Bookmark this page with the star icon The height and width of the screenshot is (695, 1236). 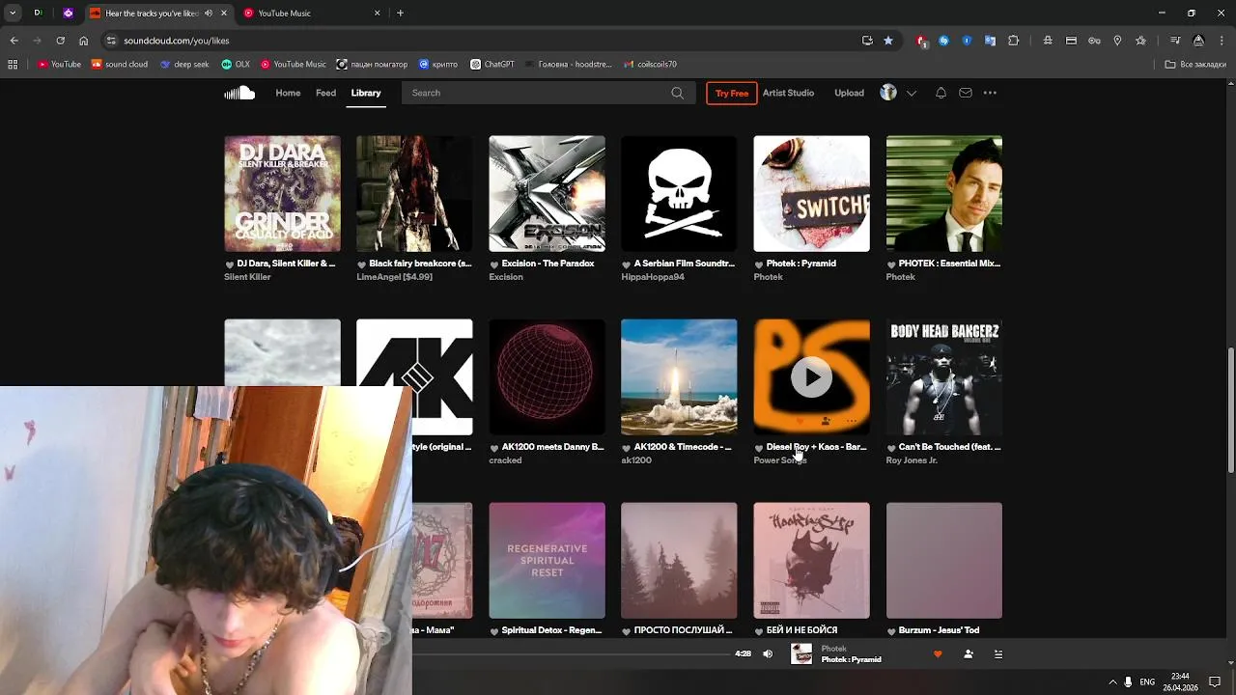click(x=888, y=41)
